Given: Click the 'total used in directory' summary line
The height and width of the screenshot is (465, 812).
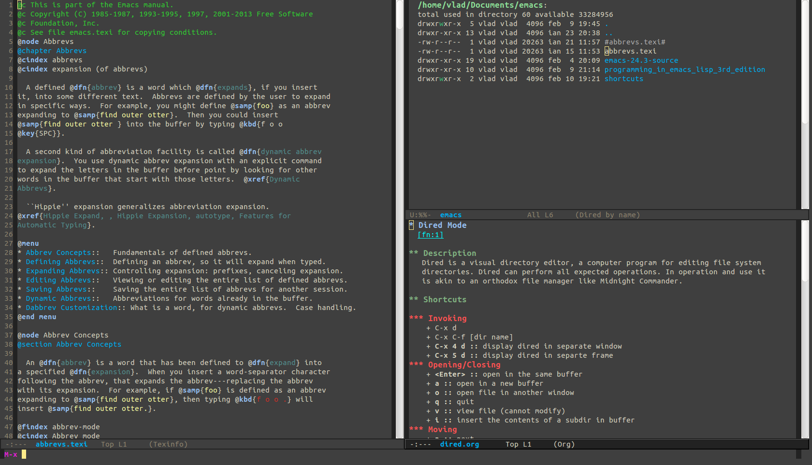Looking at the screenshot, I should [515, 14].
